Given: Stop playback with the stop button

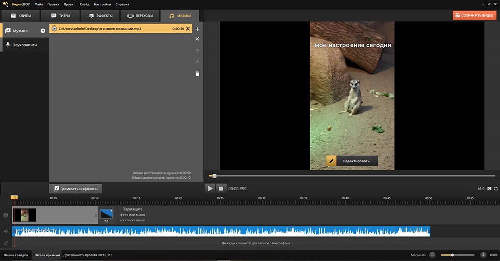Looking at the screenshot, I should pos(220,188).
